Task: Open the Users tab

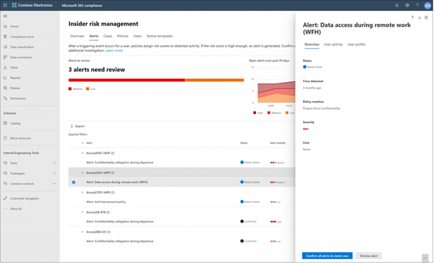Action: 137,36
